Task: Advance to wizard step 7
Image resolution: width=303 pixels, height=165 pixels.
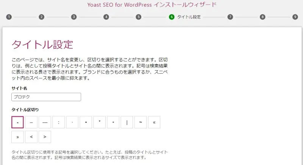Action: coord(230,17)
